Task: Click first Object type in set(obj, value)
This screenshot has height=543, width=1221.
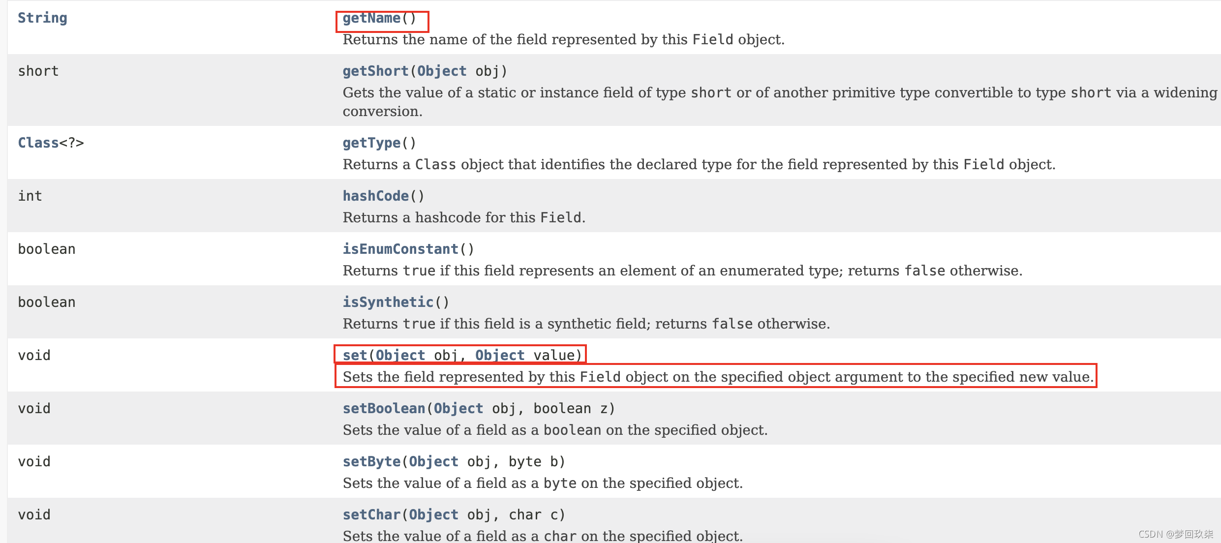Action: (400, 356)
